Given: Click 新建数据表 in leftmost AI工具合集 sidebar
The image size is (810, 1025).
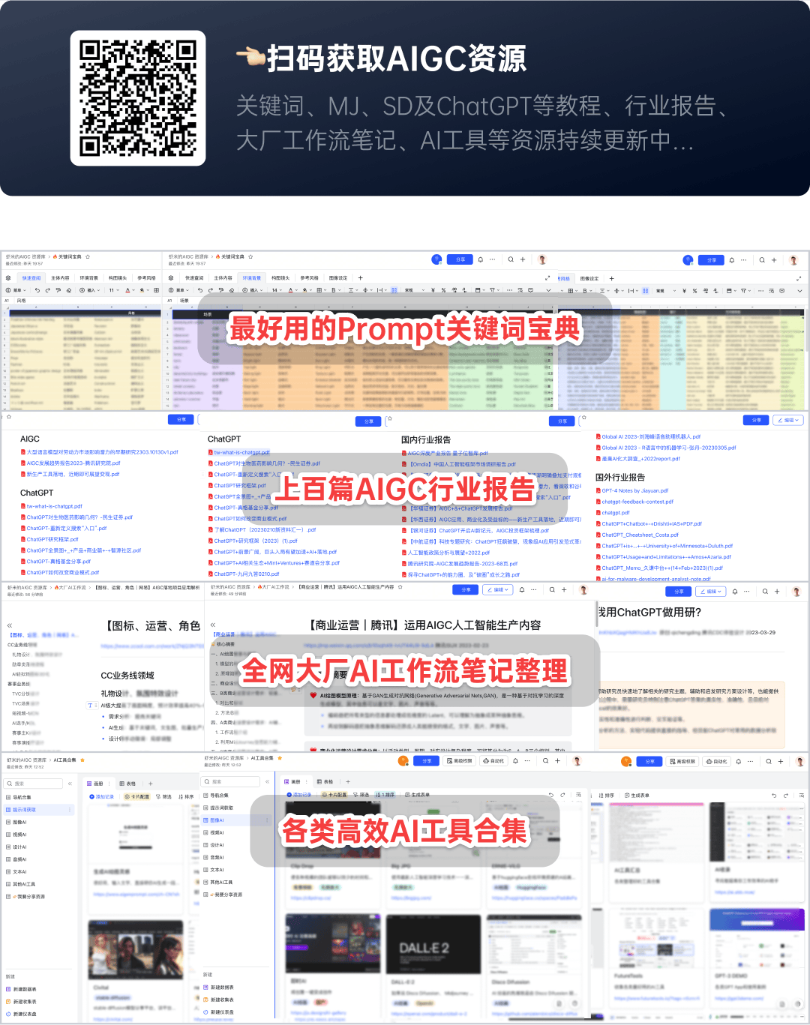Looking at the screenshot, I should 22,990.
